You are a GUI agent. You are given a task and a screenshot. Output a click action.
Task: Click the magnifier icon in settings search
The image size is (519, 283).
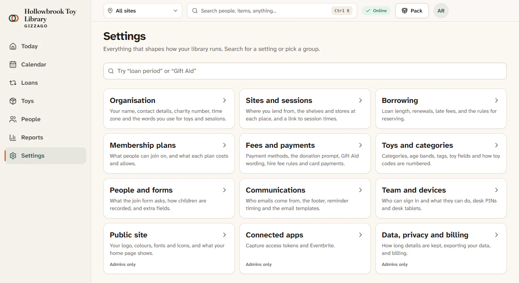coord(111,71)
